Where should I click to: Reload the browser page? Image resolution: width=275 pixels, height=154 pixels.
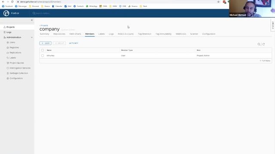(12, 2)
